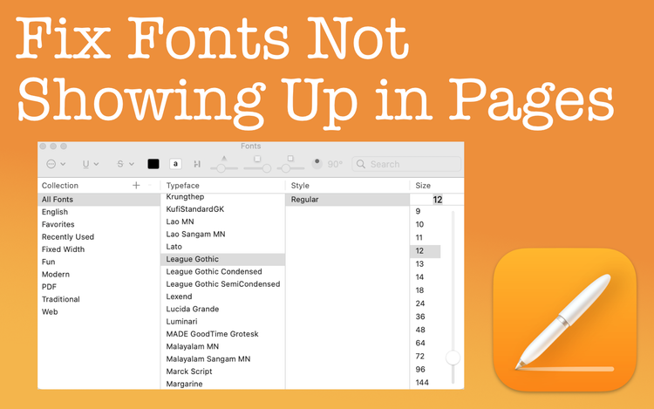
Task: Click the Pages app icon
Action: point(565,320)
